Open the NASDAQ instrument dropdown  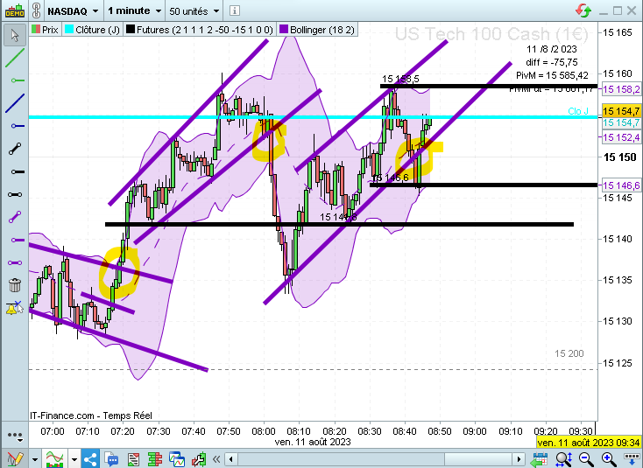[x=73, y=11]
